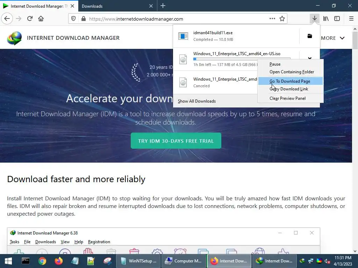Expand the MORE navigation dropdown
The width and height of the screenshot is (358, 268).
point(333,38)
